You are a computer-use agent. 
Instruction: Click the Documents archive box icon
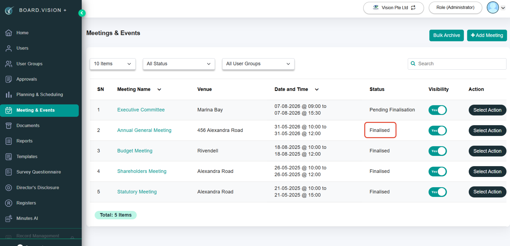tap(9, 126)
